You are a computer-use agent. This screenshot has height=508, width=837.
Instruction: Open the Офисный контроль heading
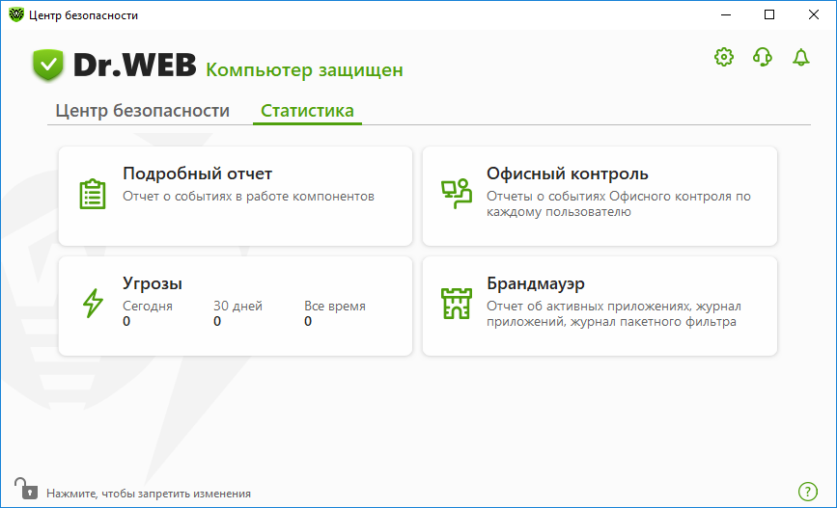568,174
